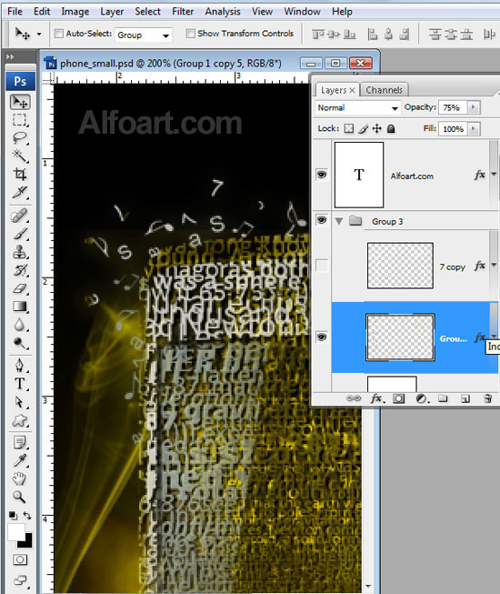Open the Move tool preset picker arrow
Viewport: 500px width, 594px height.
coord(39,34)
